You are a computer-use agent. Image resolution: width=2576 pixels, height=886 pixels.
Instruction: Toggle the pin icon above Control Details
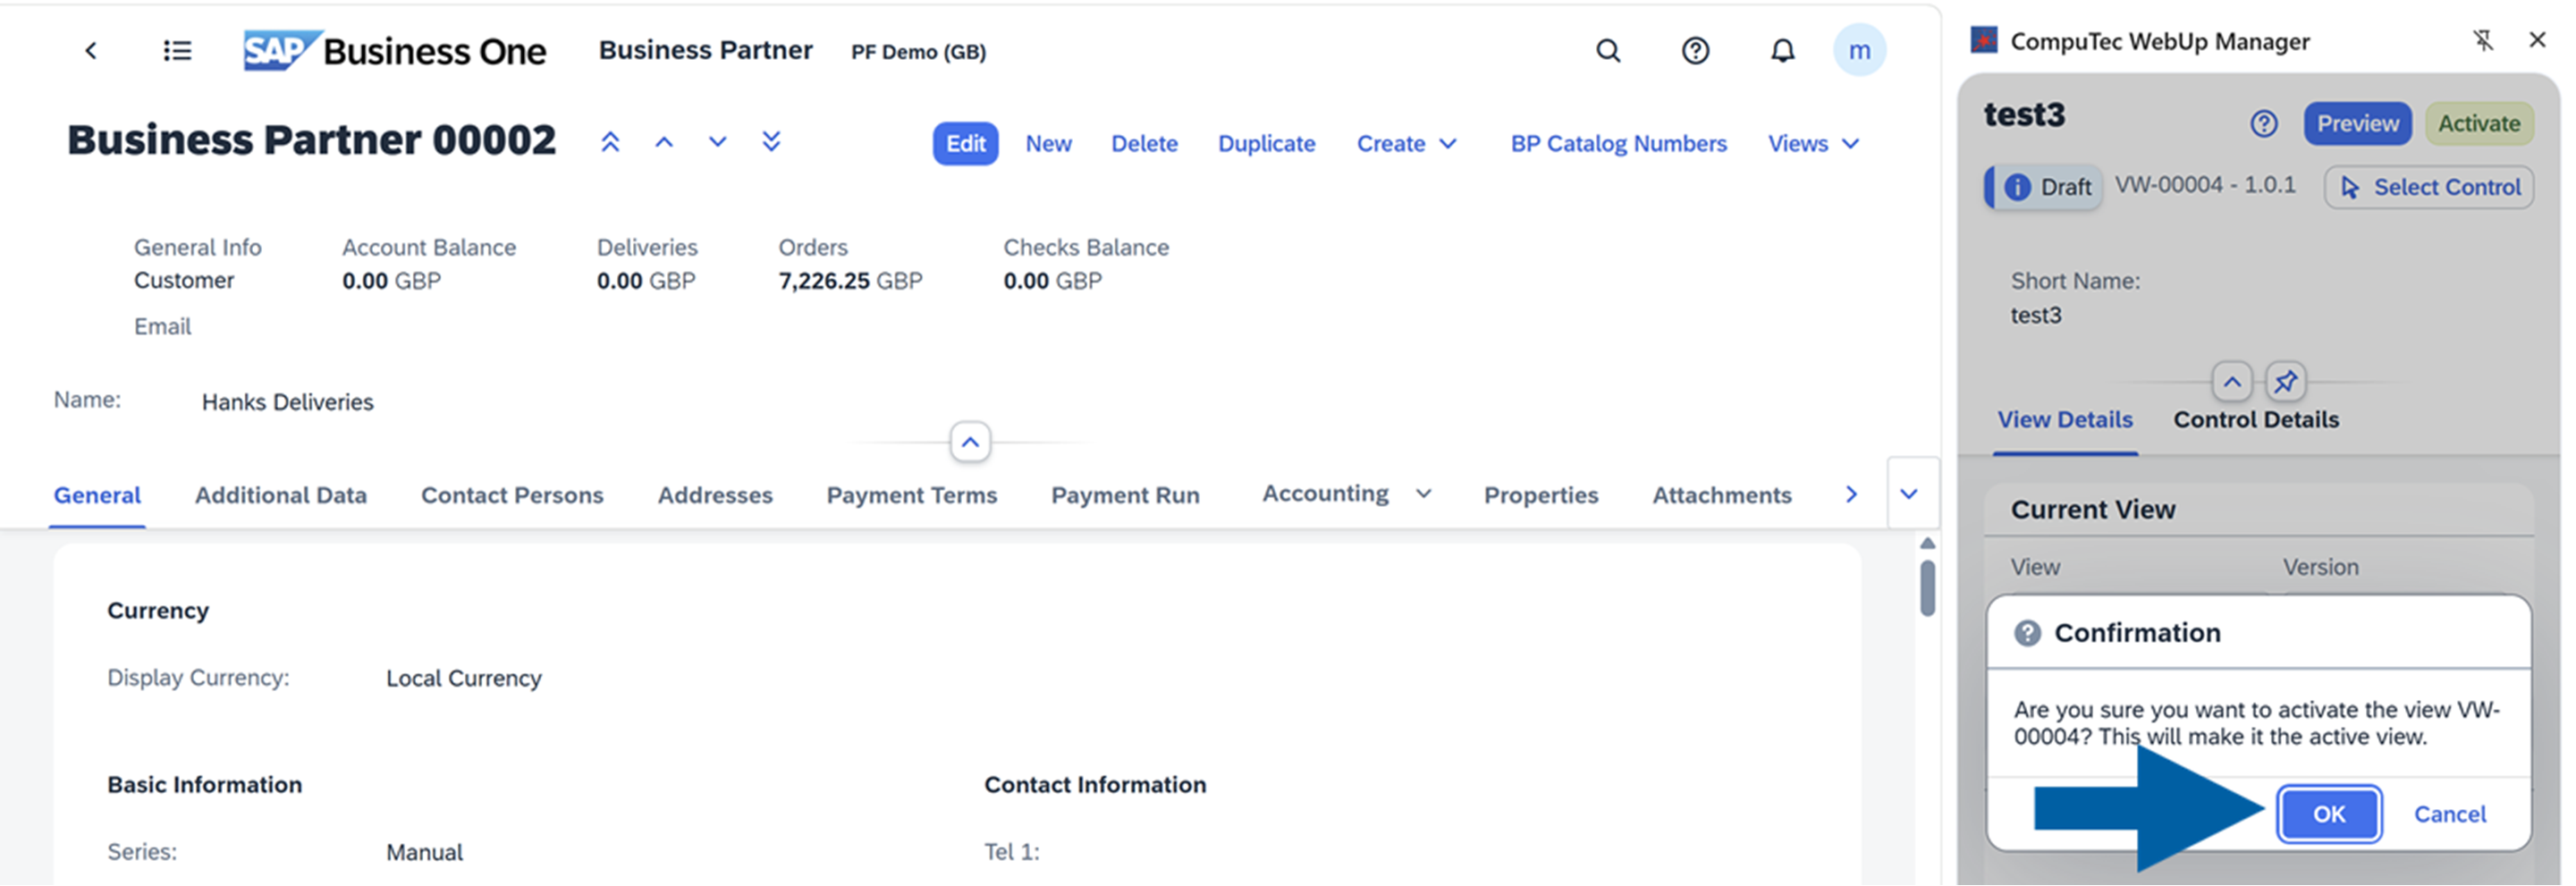click(x=2288, y=382)
